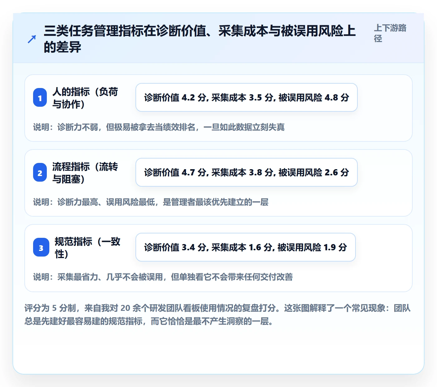
Task: Select the 人的指标（负荷与协作）heading
Action: [85, 98]
